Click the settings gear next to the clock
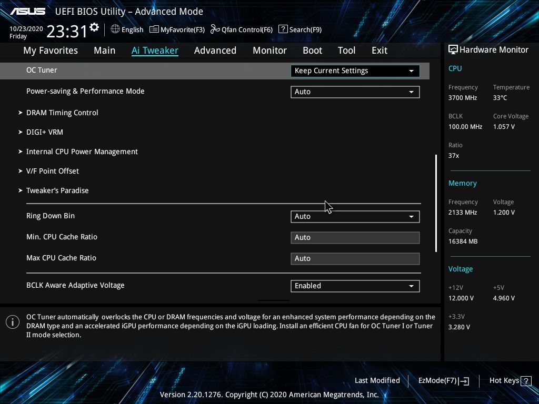The width and height of the screenshot is (539, 404). point(94,27)
